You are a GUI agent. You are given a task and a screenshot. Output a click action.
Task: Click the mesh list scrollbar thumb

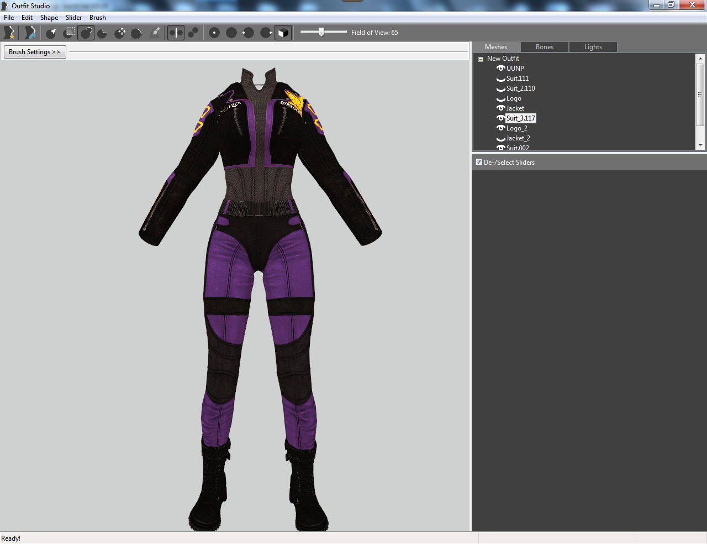click(700, 95)
